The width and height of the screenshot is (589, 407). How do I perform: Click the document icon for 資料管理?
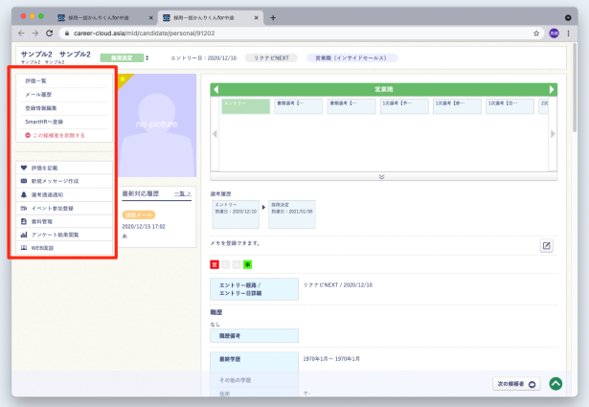(24, 221)
